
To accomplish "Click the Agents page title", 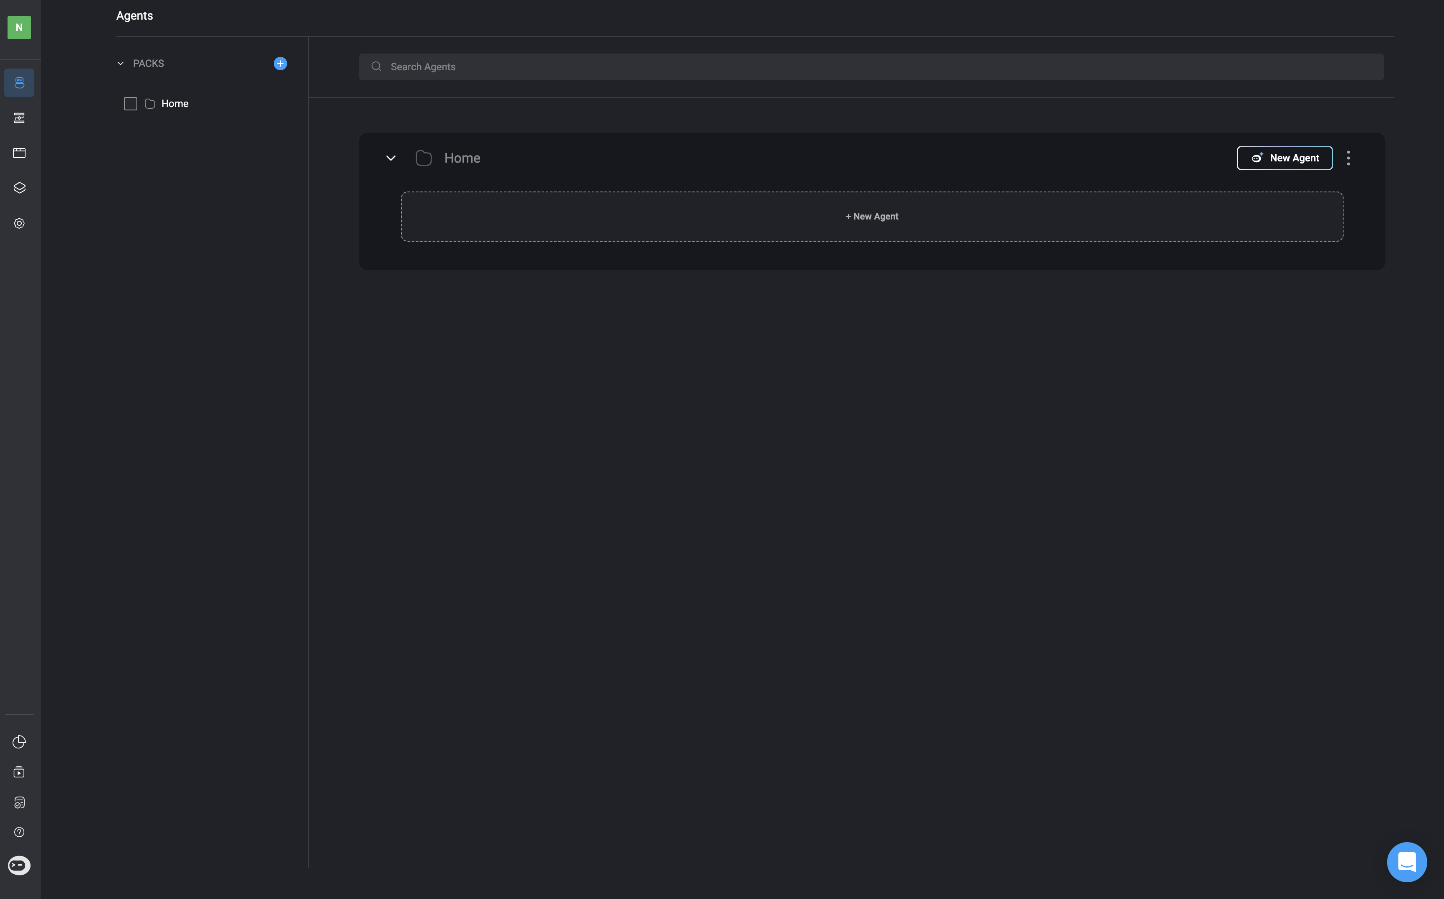I will (x=134, y=16).
